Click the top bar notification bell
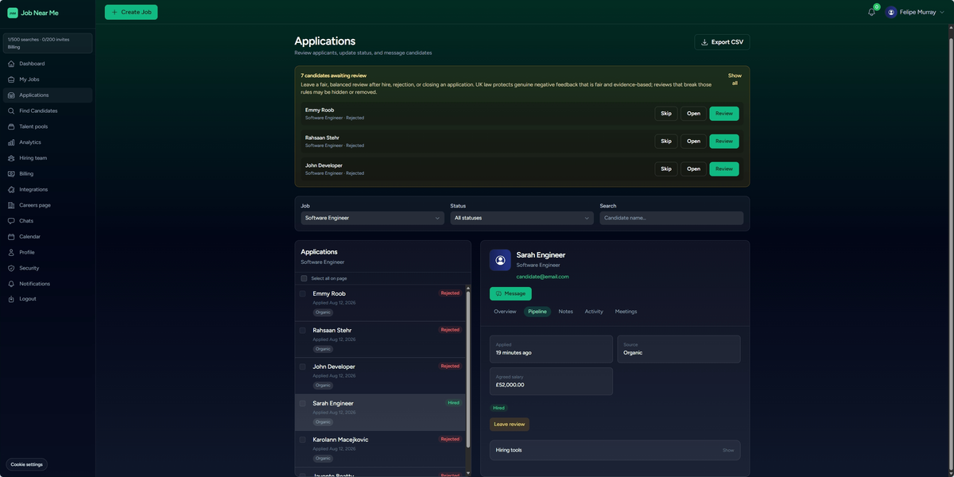This screenshot has height=477, width=954. 871,12
